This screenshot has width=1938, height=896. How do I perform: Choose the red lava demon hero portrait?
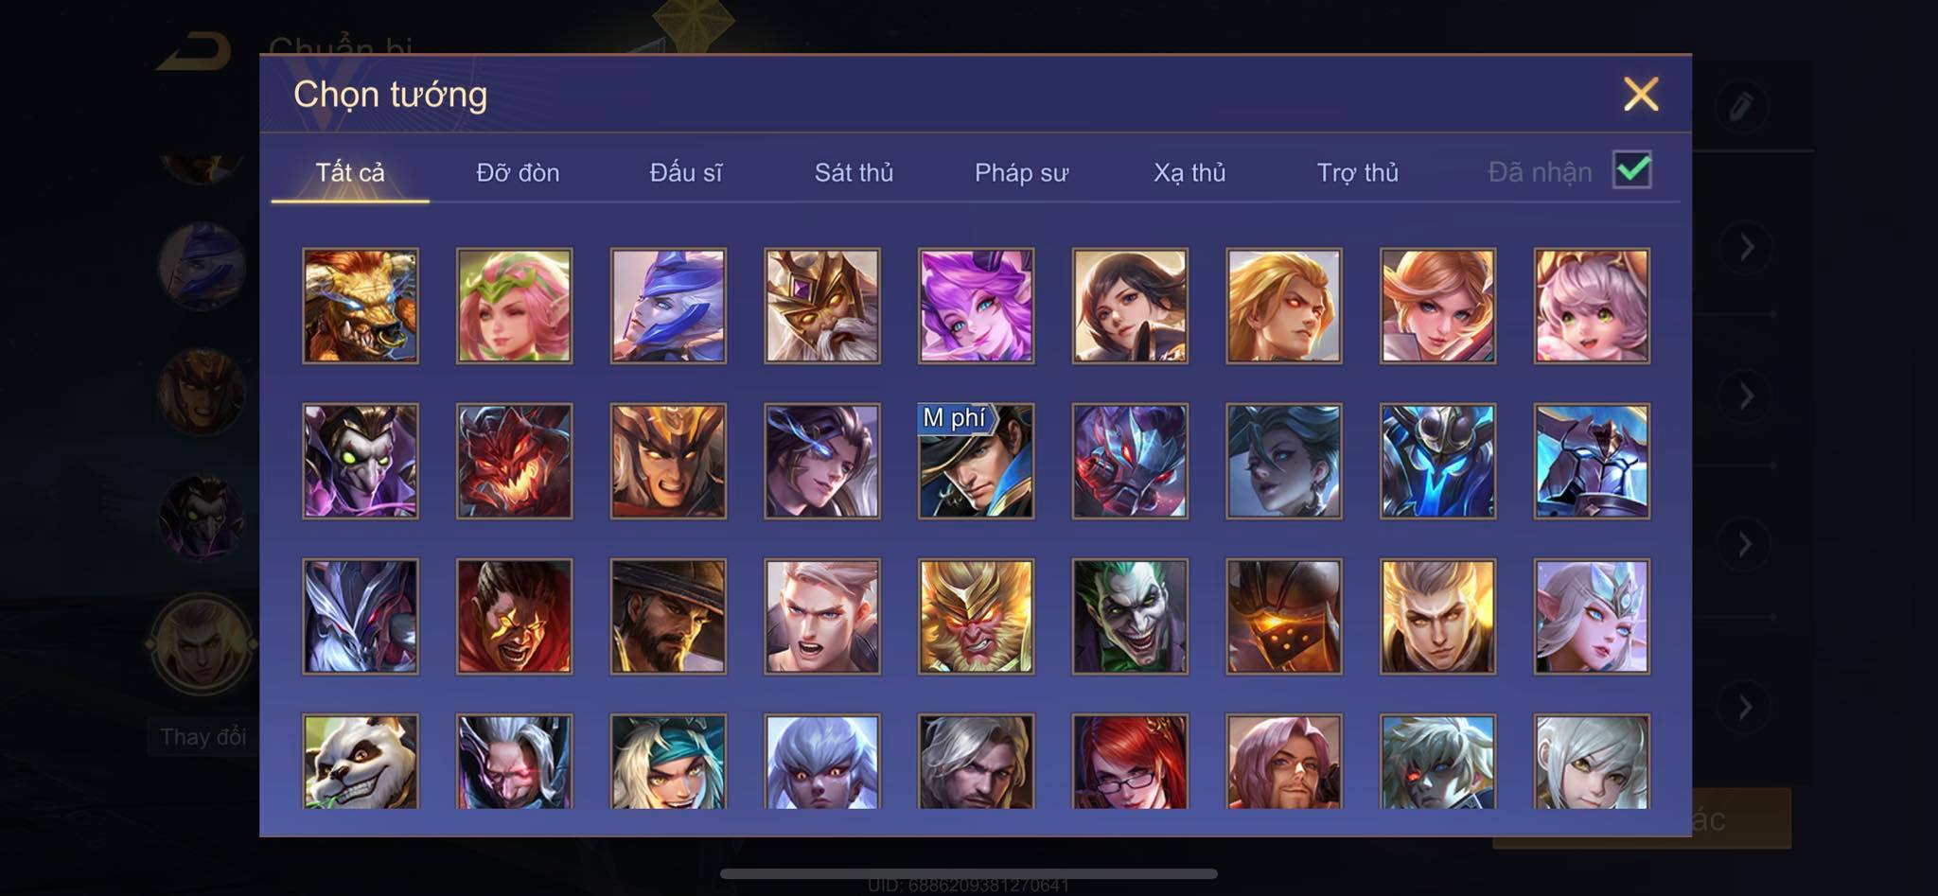(514, 461)
